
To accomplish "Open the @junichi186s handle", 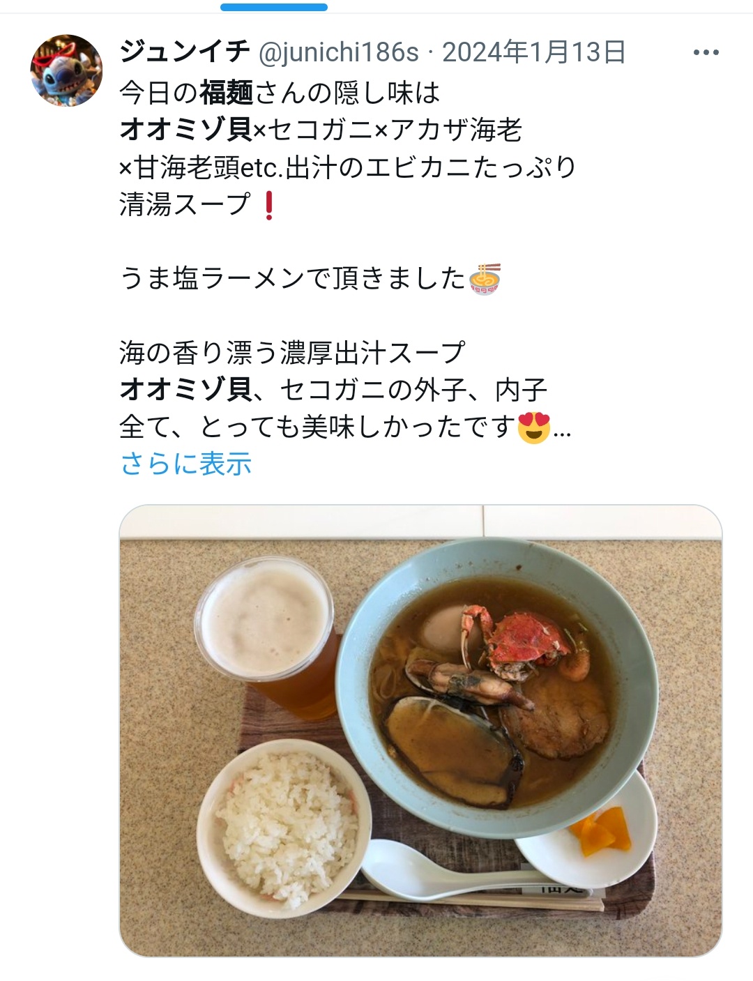I will point(339,52).
